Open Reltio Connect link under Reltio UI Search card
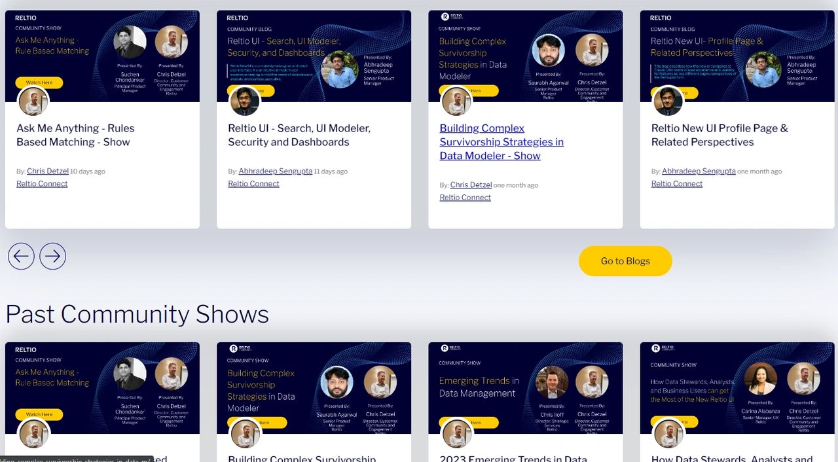Image resolution: width=838 pixels, height=462 pixels. (253, 184)
